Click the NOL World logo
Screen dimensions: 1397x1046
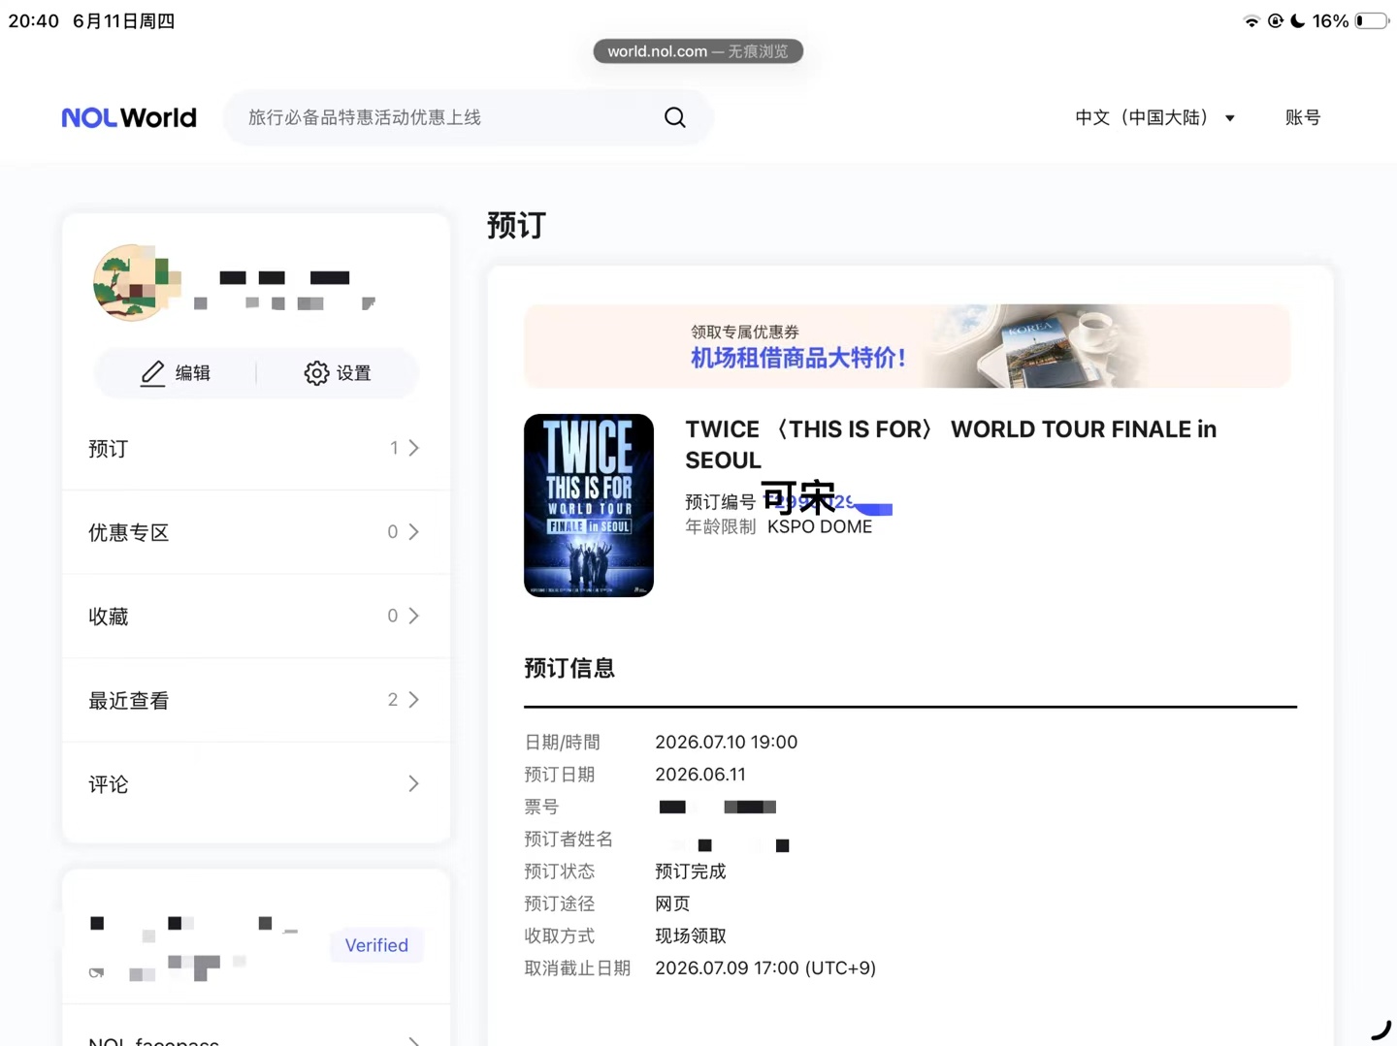tap(129, 117)
